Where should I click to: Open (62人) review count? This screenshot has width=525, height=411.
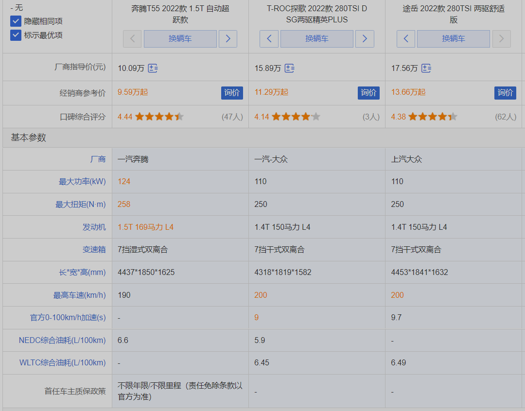tap(506, 117)
